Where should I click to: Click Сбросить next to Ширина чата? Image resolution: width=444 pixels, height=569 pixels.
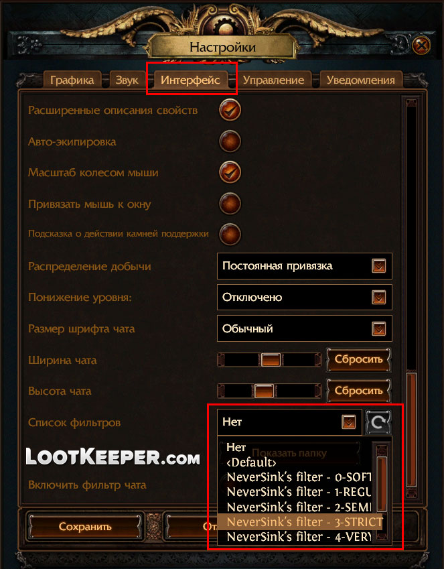[x=358, y=360]
